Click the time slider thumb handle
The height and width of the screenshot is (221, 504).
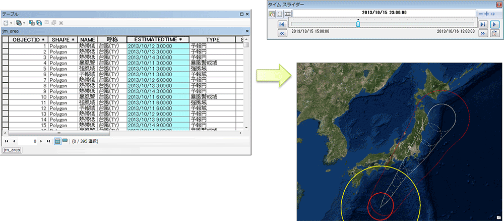point(358,24)
